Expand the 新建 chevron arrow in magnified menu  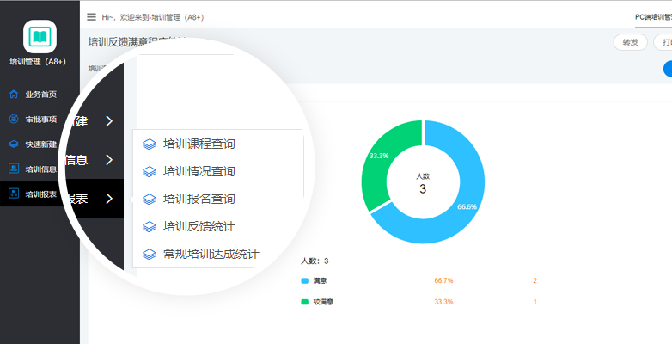(109, 121)
